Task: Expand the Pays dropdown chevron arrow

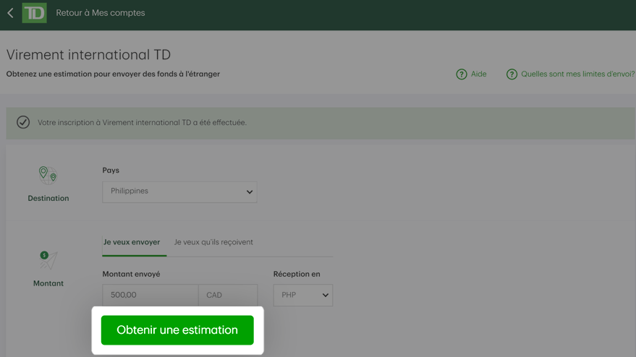Action: [250, 192]
